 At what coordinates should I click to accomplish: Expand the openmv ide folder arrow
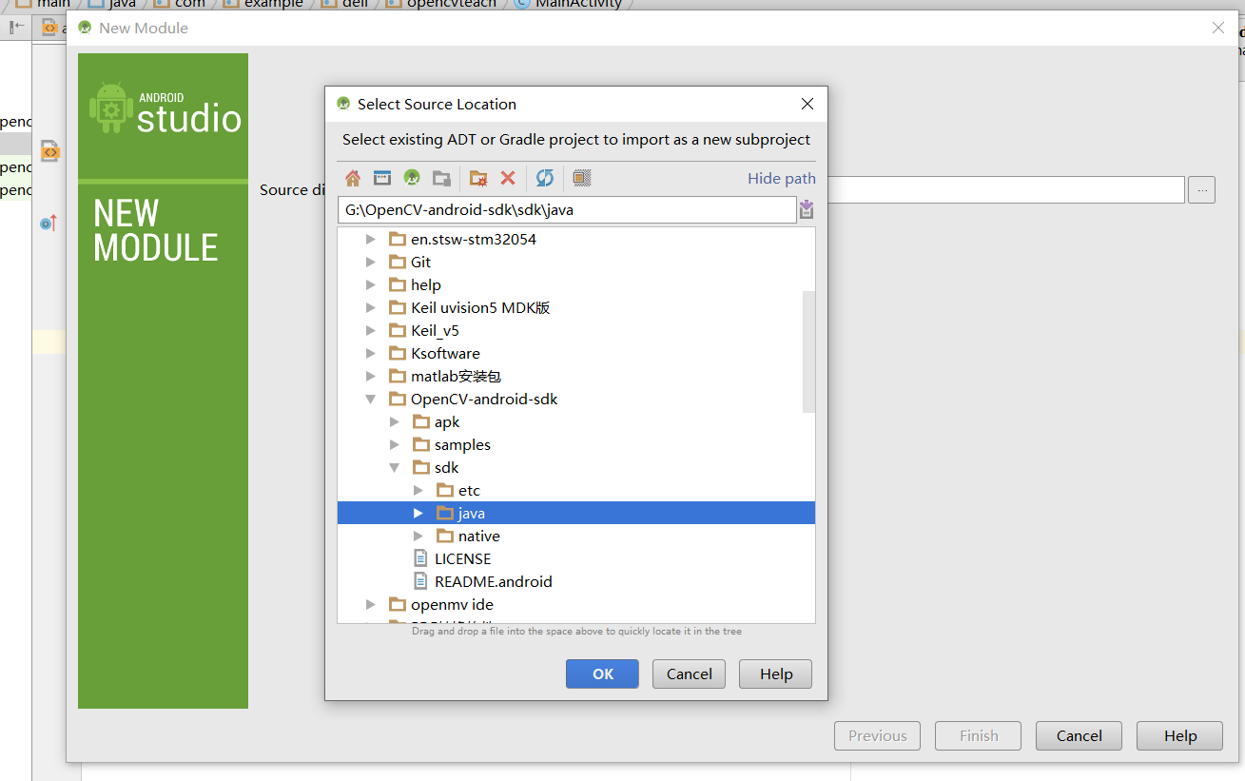coord(371,604)
